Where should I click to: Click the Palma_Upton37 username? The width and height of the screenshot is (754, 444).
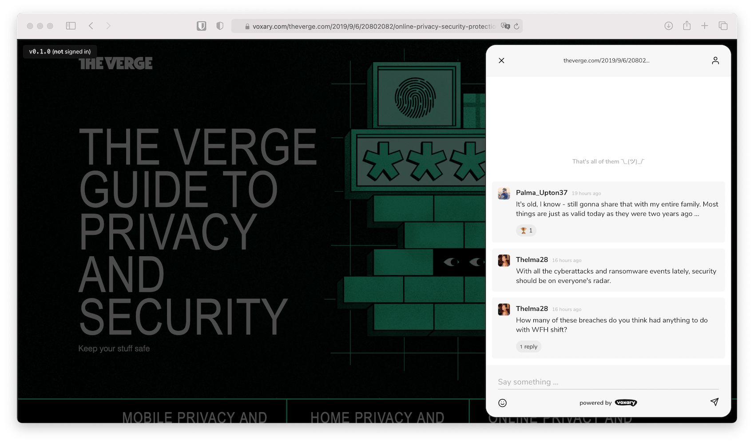(x=542, y=193)
